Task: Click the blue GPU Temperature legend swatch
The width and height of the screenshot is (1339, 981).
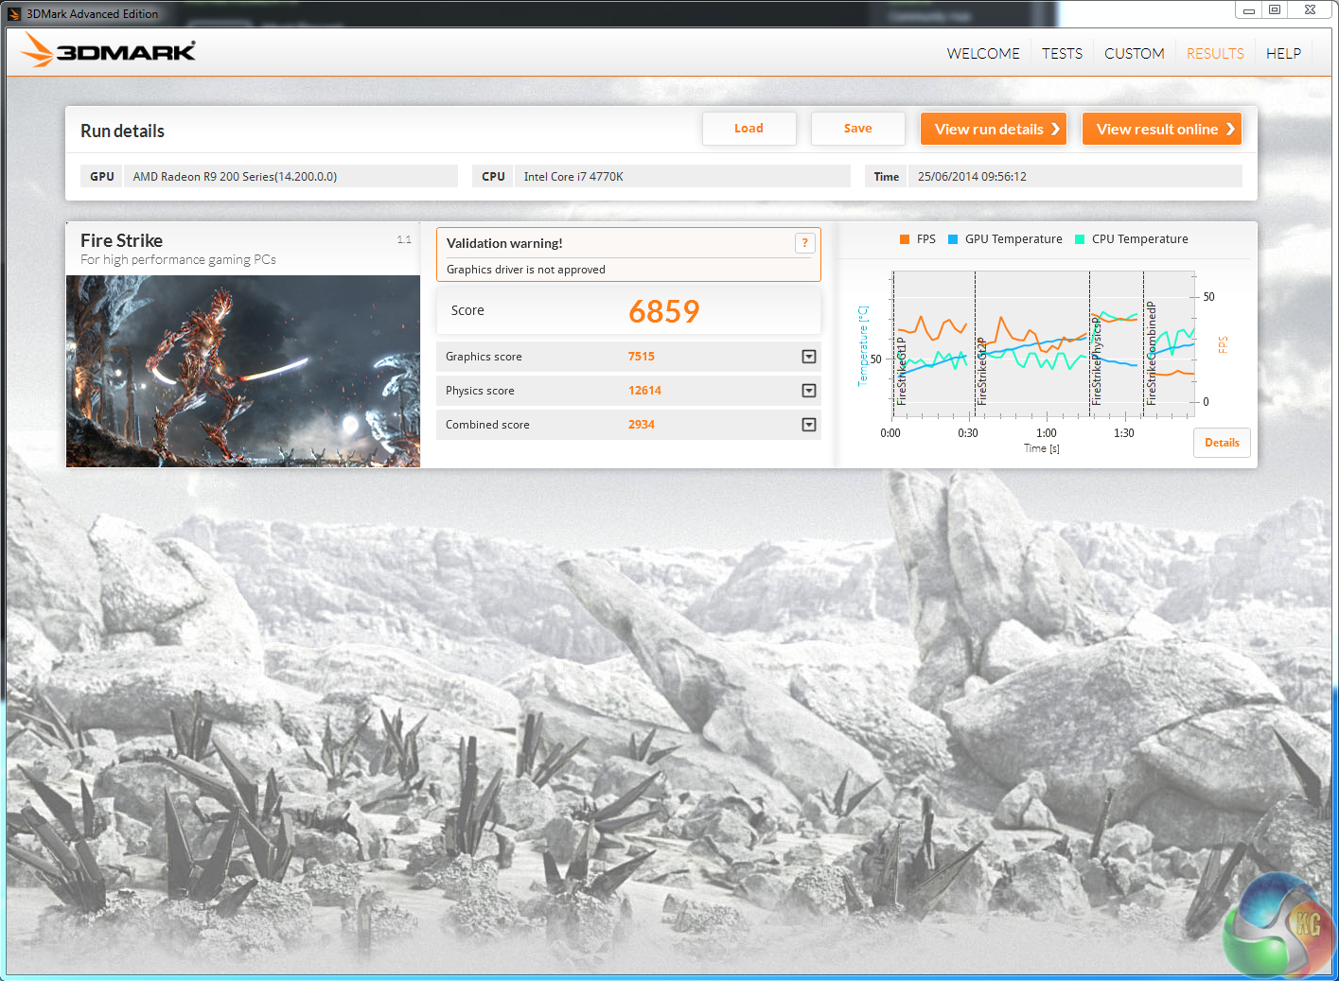Action: [x=953, y=239]
